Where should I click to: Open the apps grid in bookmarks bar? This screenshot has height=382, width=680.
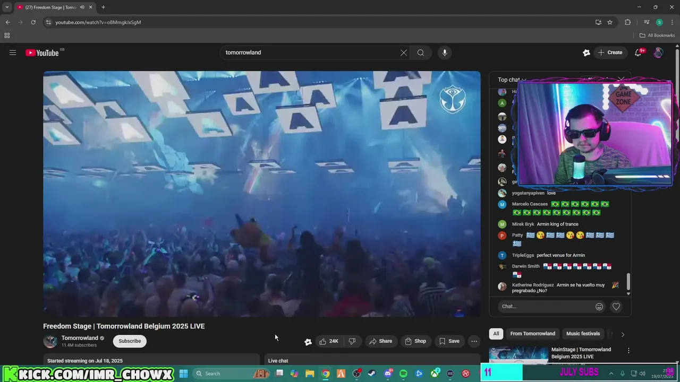(x=7, y=36)
